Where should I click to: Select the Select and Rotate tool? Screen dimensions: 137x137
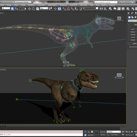pos(33,9)
